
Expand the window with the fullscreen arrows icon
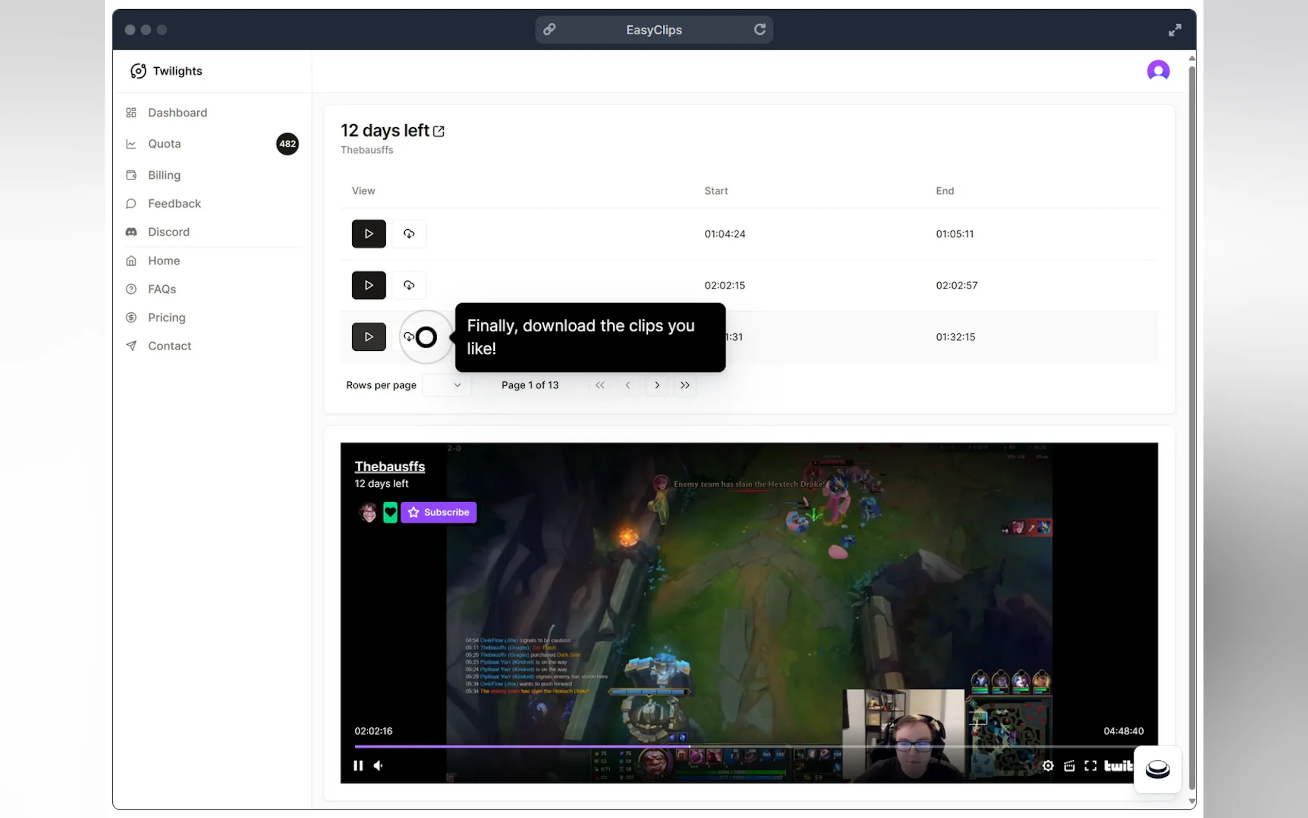coord(1174,30)
